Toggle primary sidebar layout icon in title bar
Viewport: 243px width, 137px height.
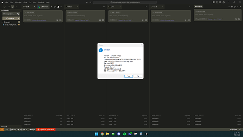pyautogui.click(x=214, y=2)
